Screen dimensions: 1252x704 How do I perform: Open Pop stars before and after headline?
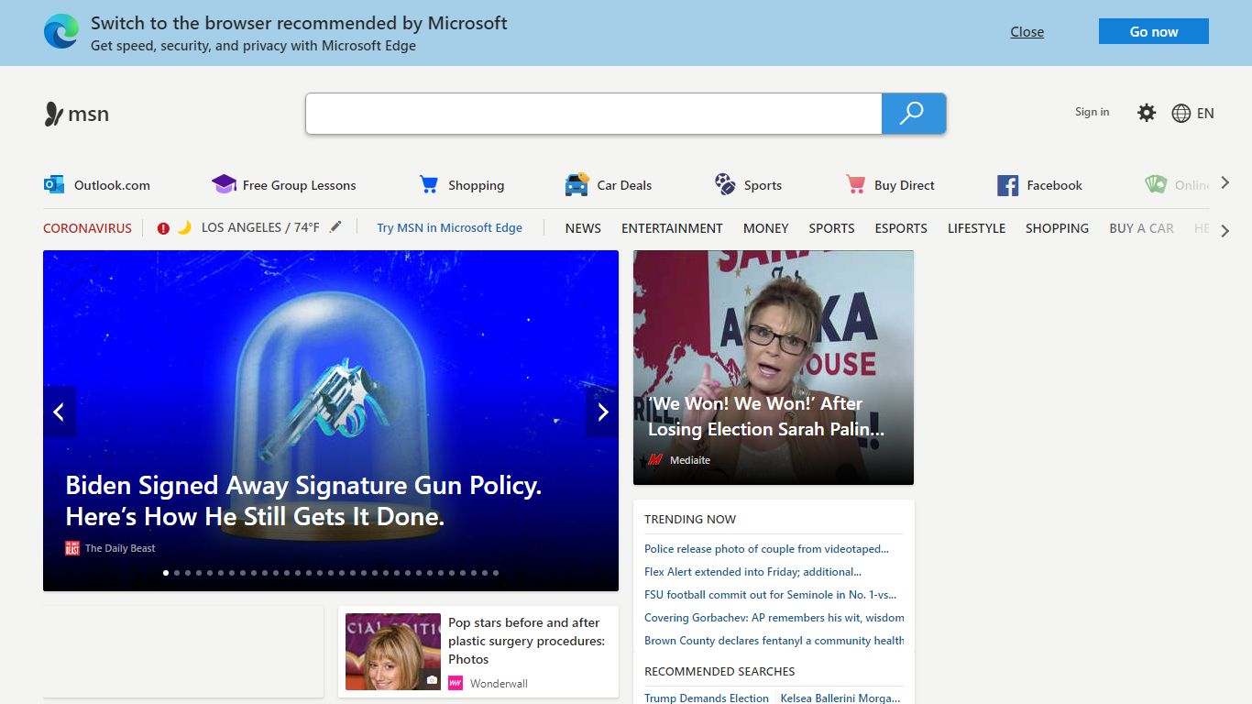click(x=527, y=641)
